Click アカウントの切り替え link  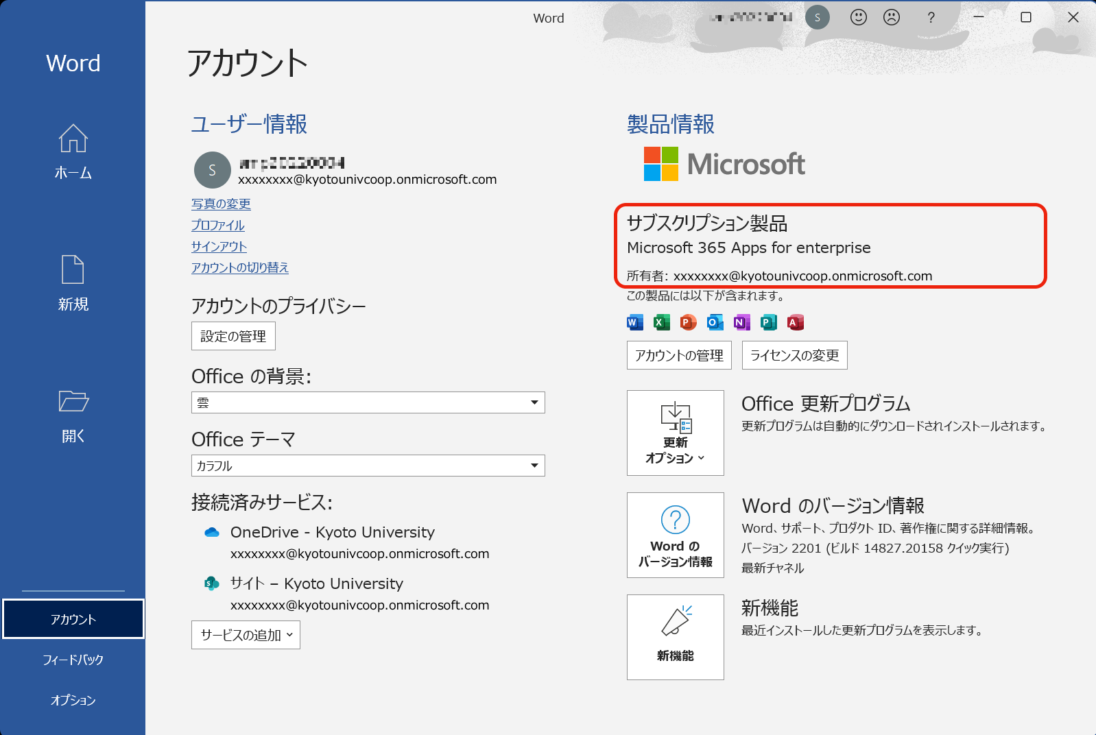[240, 267]
